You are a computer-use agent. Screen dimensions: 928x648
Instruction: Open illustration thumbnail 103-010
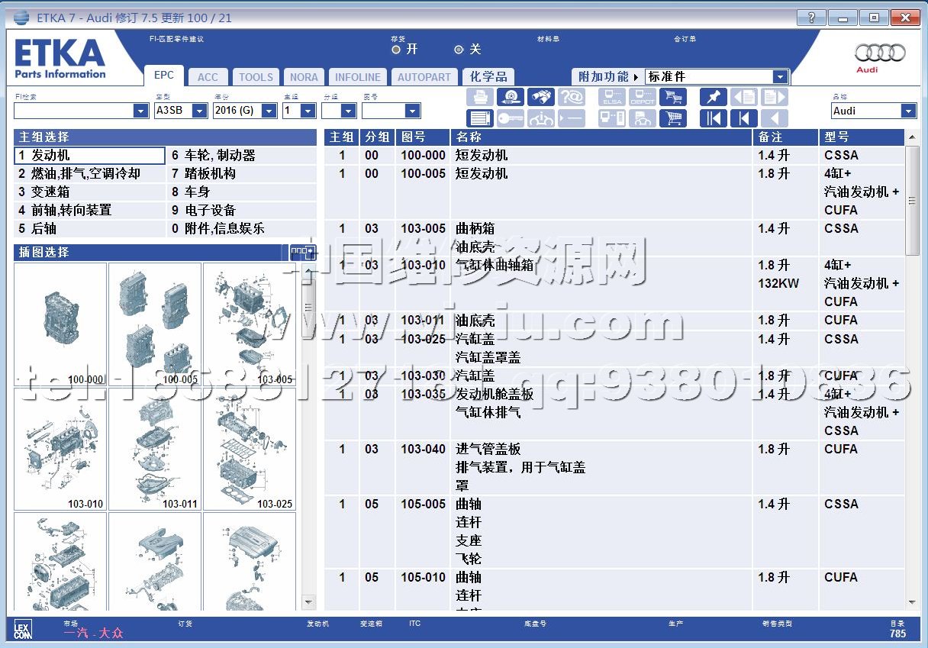coord(60,450)
